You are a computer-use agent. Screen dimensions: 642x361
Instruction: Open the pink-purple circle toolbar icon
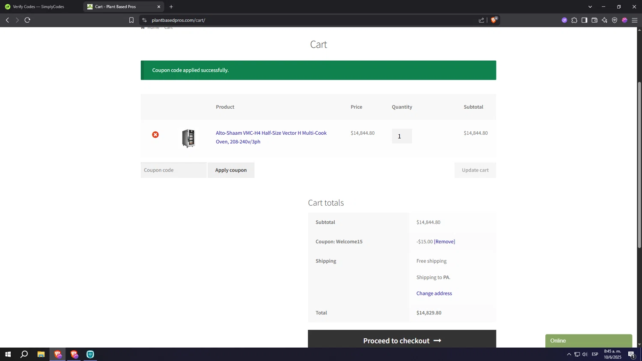point(624,20)
